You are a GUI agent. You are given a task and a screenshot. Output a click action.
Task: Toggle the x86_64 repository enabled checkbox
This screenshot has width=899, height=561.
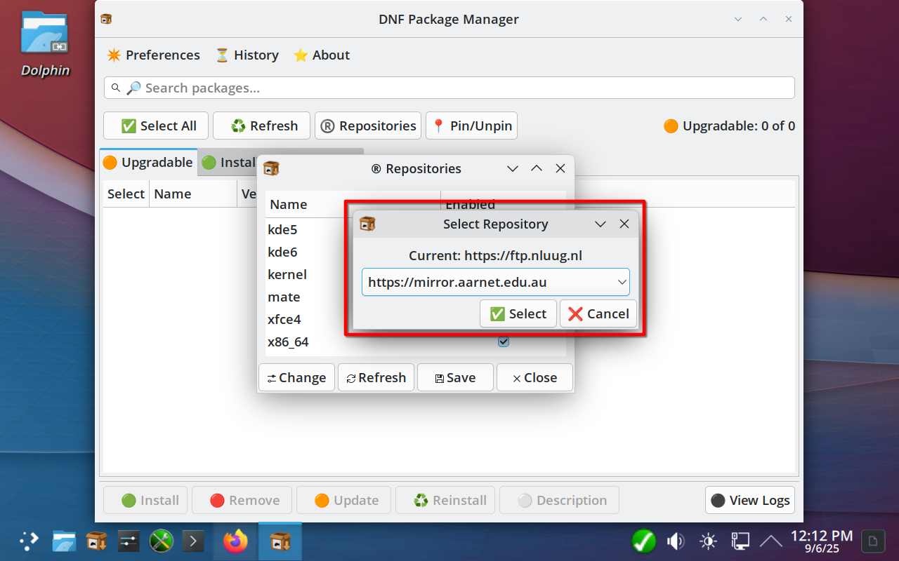[x=503, y=342]
